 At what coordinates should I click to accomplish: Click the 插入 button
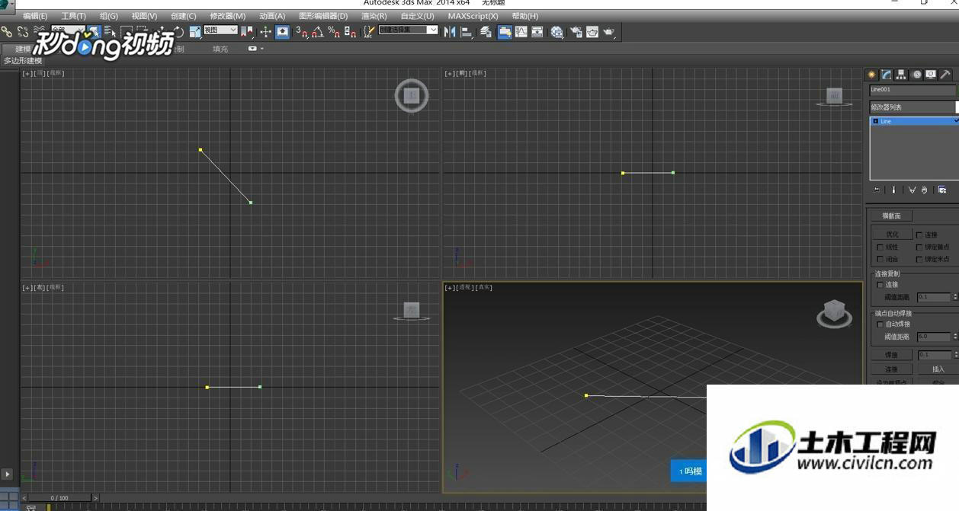(938, 369)
